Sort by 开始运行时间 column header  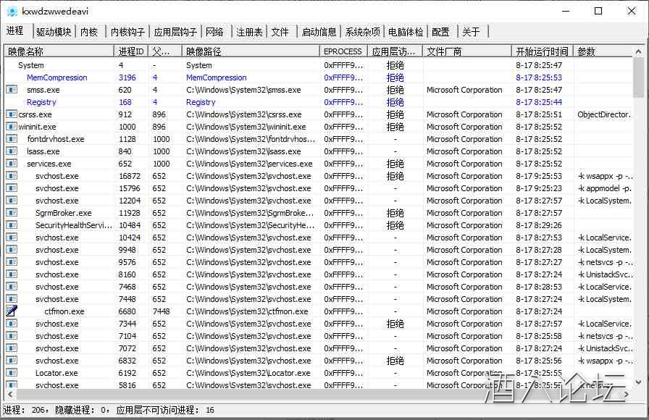pos(543,51)
